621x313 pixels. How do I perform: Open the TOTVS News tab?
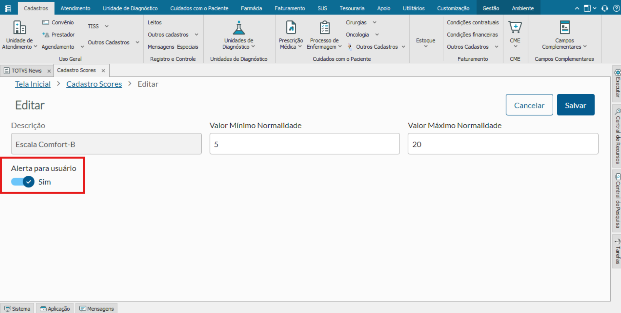(26, 71)
